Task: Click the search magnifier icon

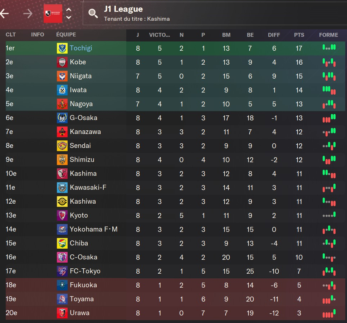Action: coord(93,14)
